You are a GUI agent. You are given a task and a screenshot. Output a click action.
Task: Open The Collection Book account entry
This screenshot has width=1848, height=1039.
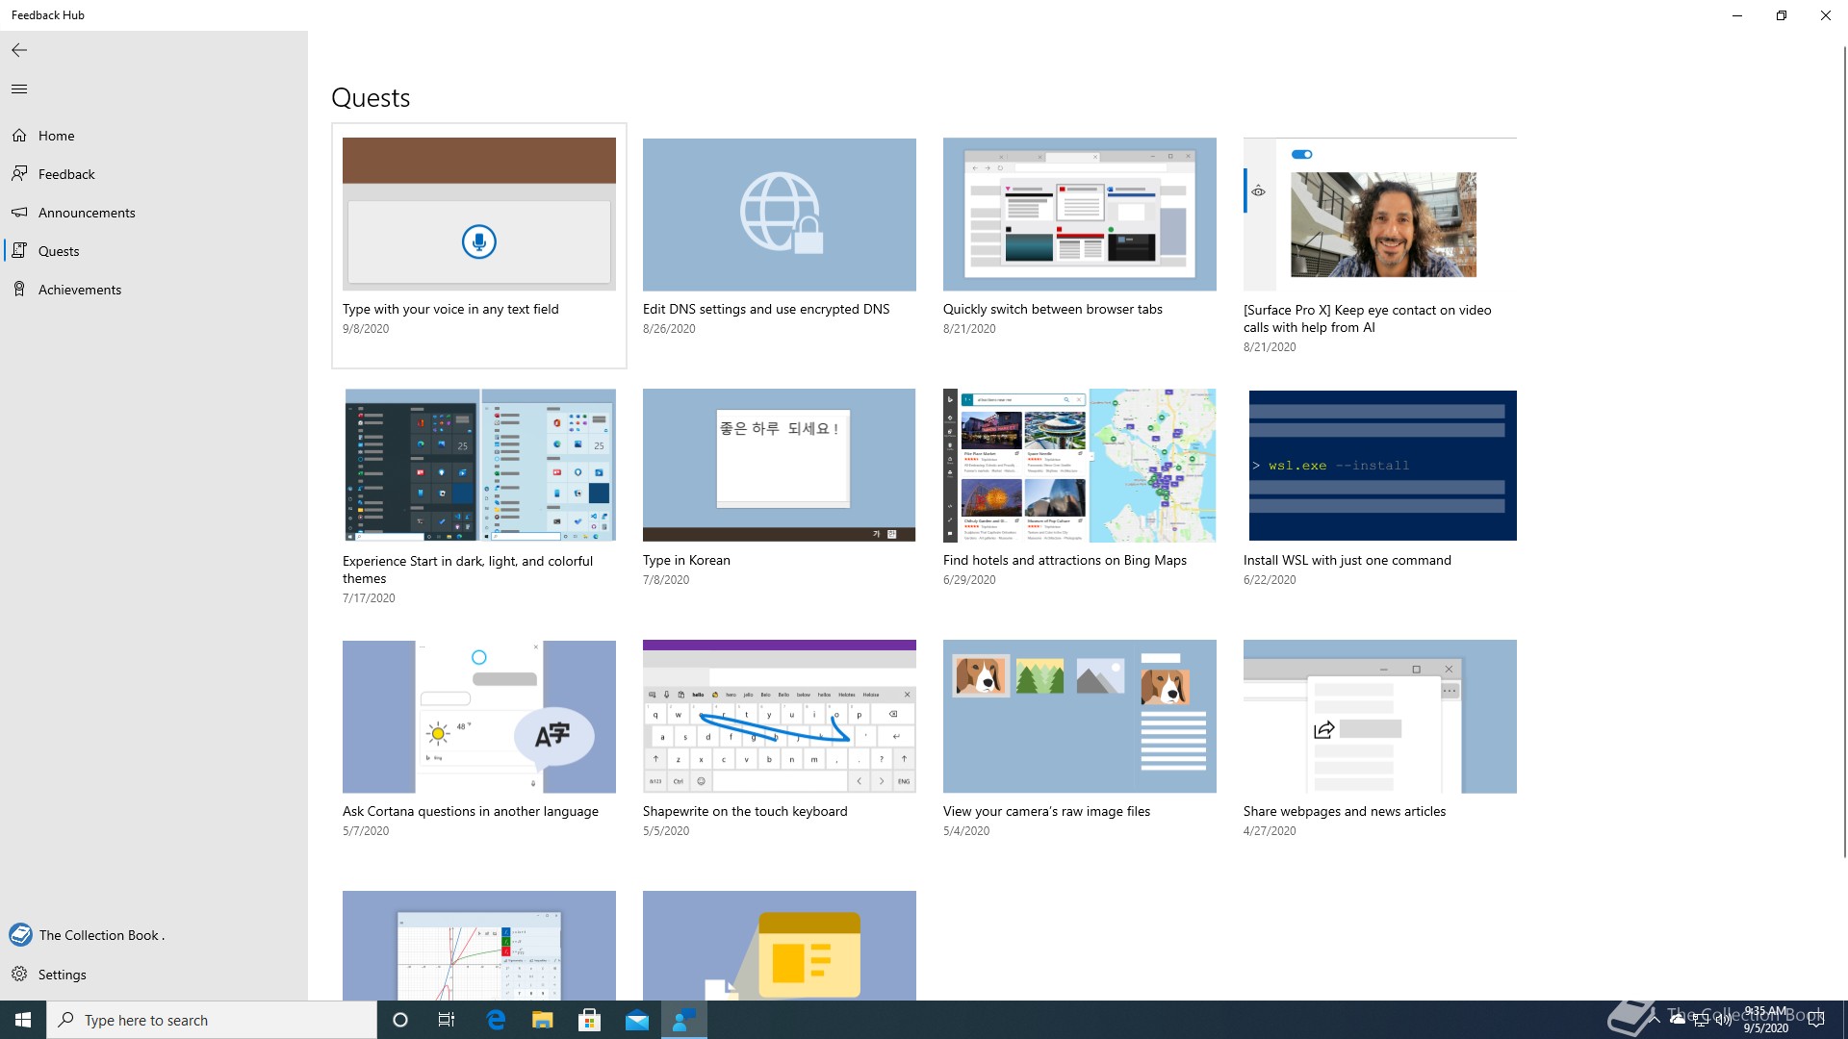click(154, 934)
